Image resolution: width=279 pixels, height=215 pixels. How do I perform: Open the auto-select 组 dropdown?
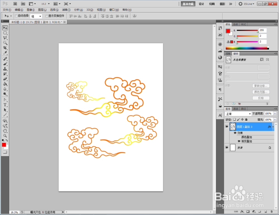click(x=36, y=16)
